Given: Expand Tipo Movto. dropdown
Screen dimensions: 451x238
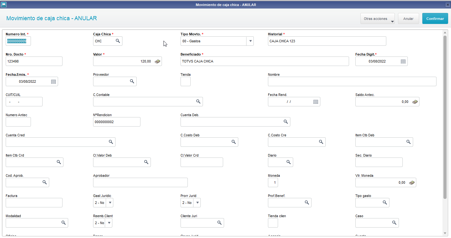Looking at the screenshot, I should pos(250,41).
